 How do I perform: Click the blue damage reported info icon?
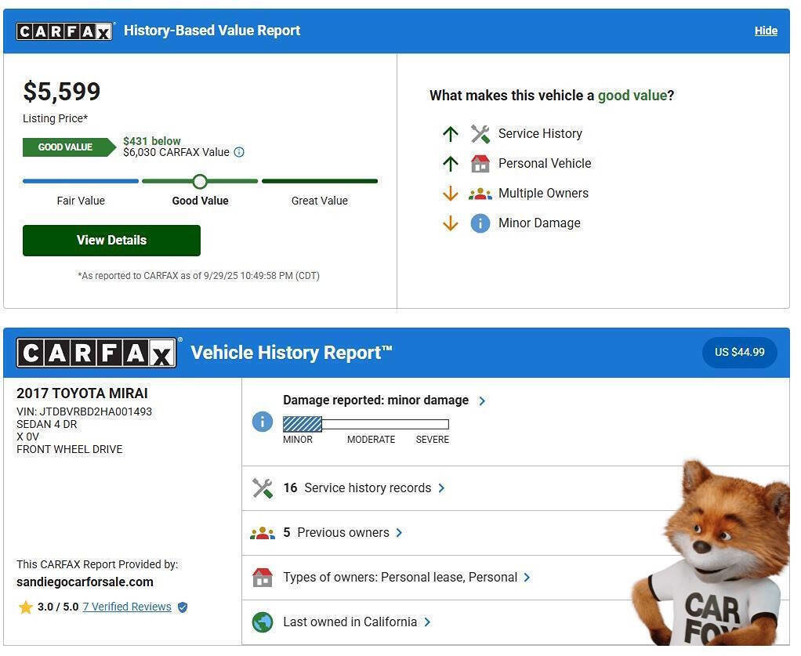click(x=263, y=422)
